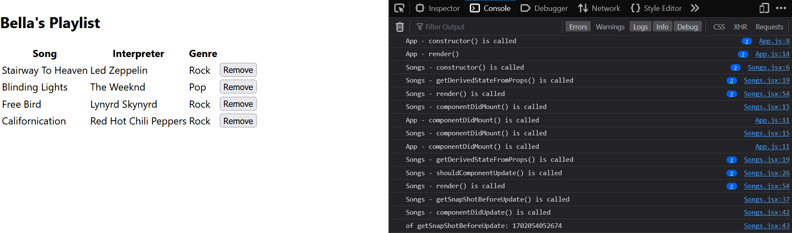This screenshot has width=792, height=233.
Task: Switch to the Inspector tab
Action: pos(438,8)
